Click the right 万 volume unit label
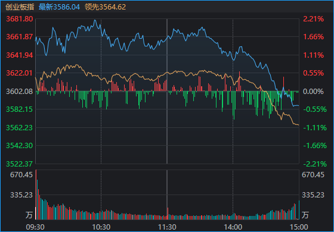 click(x=305, y=215)
